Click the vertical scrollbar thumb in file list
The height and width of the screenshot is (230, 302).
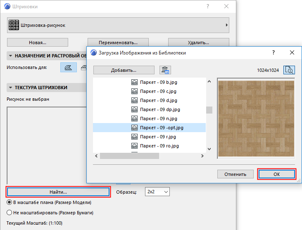click(209, 110)
